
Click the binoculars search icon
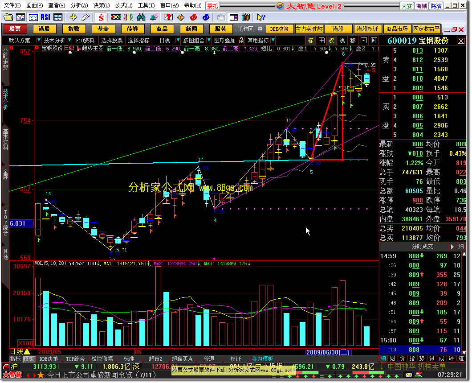[x=141, y=17]
